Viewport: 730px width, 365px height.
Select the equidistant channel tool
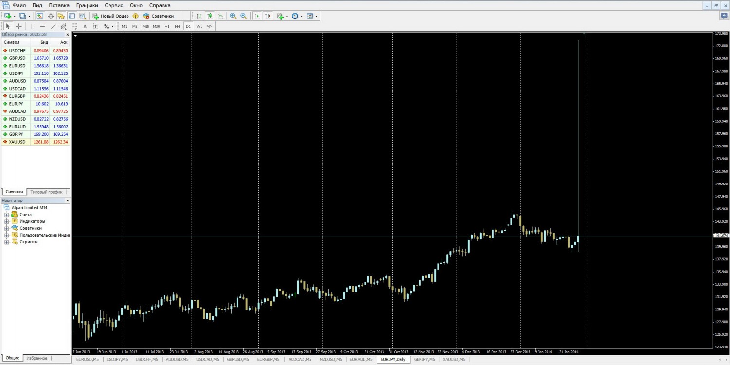[64, 26]
